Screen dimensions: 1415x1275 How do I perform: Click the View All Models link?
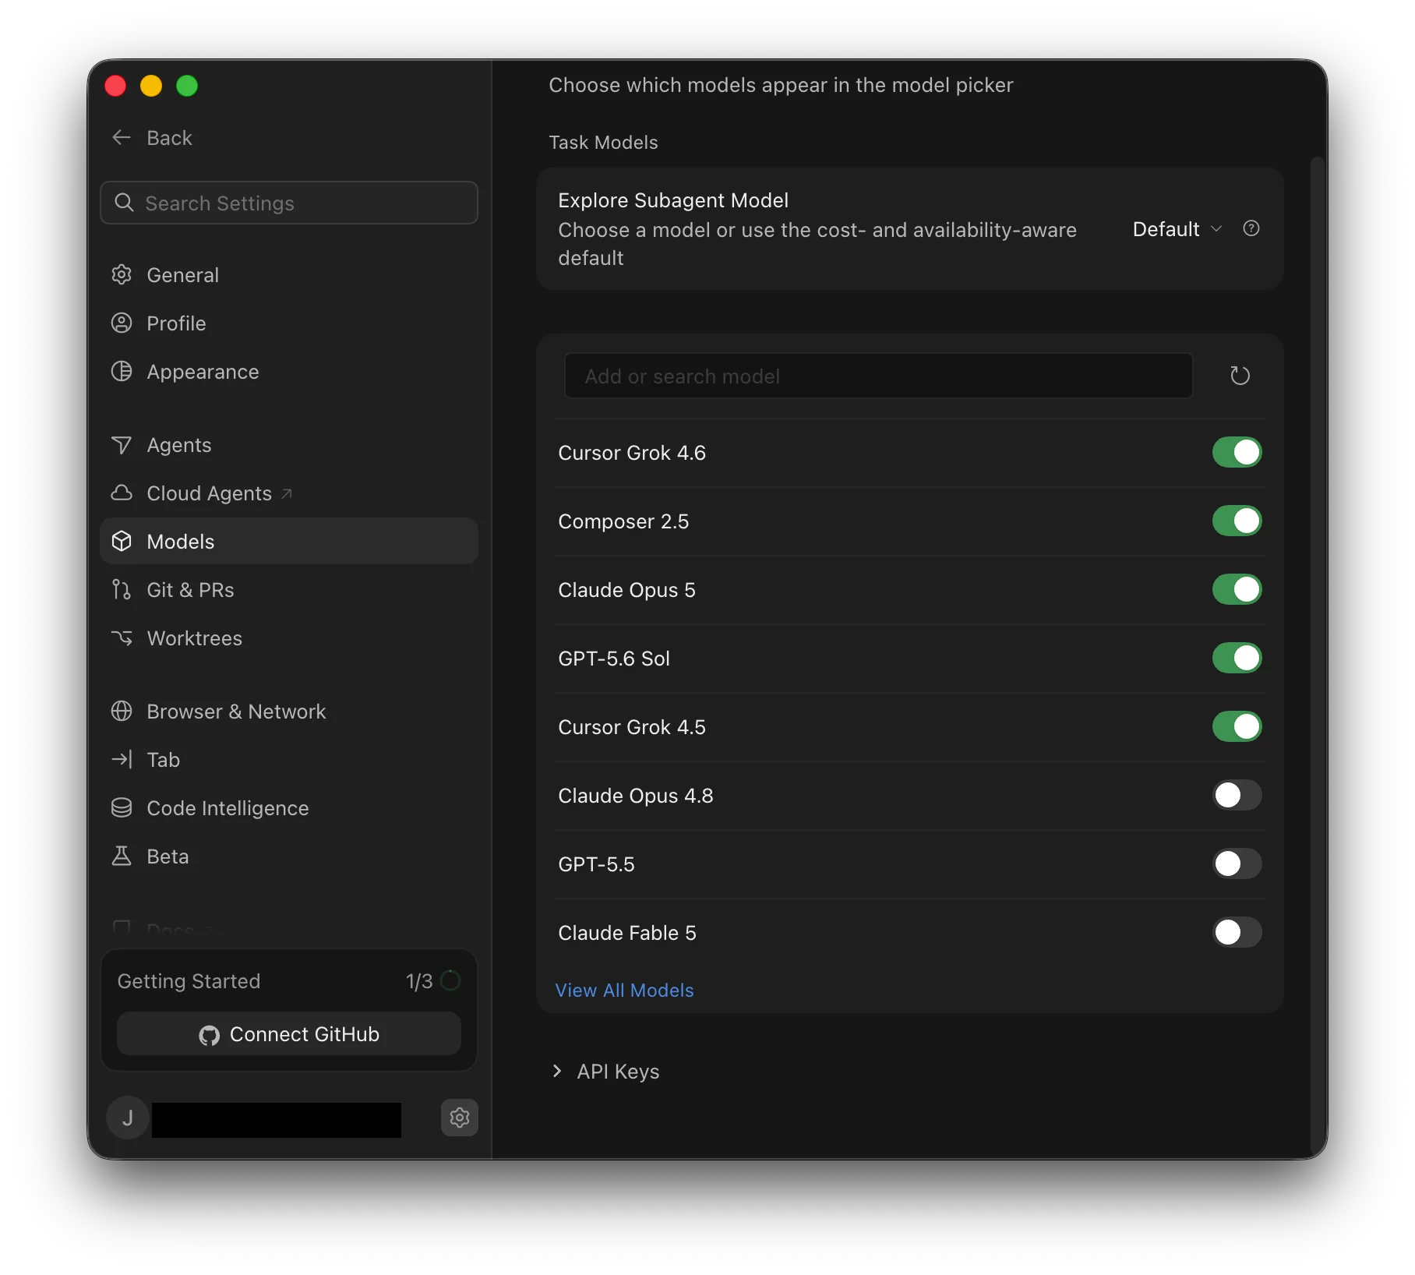[x=624, y=990]
